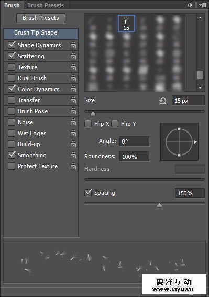Uncheck Scattering checkbox
209x297 pixels.
12,56
